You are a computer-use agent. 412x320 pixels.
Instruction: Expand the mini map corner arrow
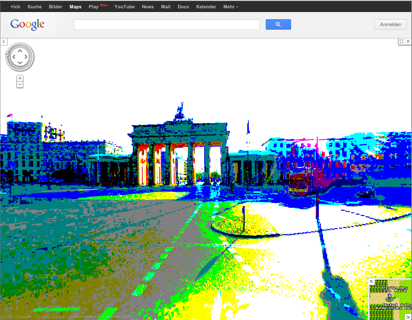point(371,282)
